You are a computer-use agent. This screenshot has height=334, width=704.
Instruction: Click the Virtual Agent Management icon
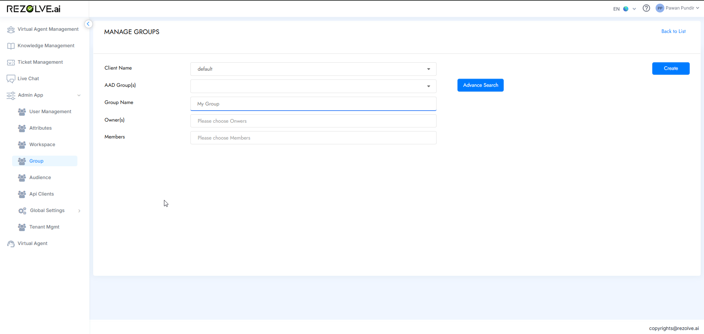(x=11, y=29)
